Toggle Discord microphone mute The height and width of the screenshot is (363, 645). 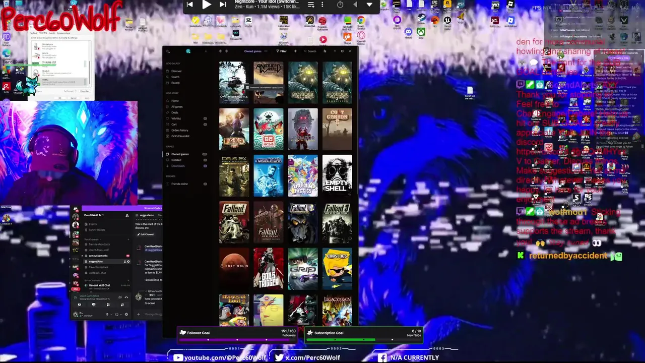(x=107, y=314)
